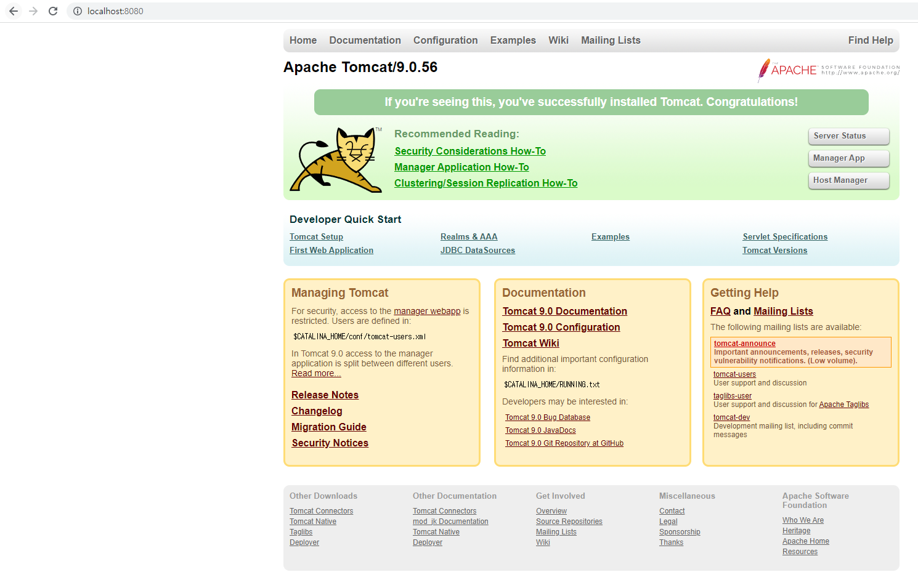Open Find Help in the navigation bar
The image size is (918, 580).
871,40
